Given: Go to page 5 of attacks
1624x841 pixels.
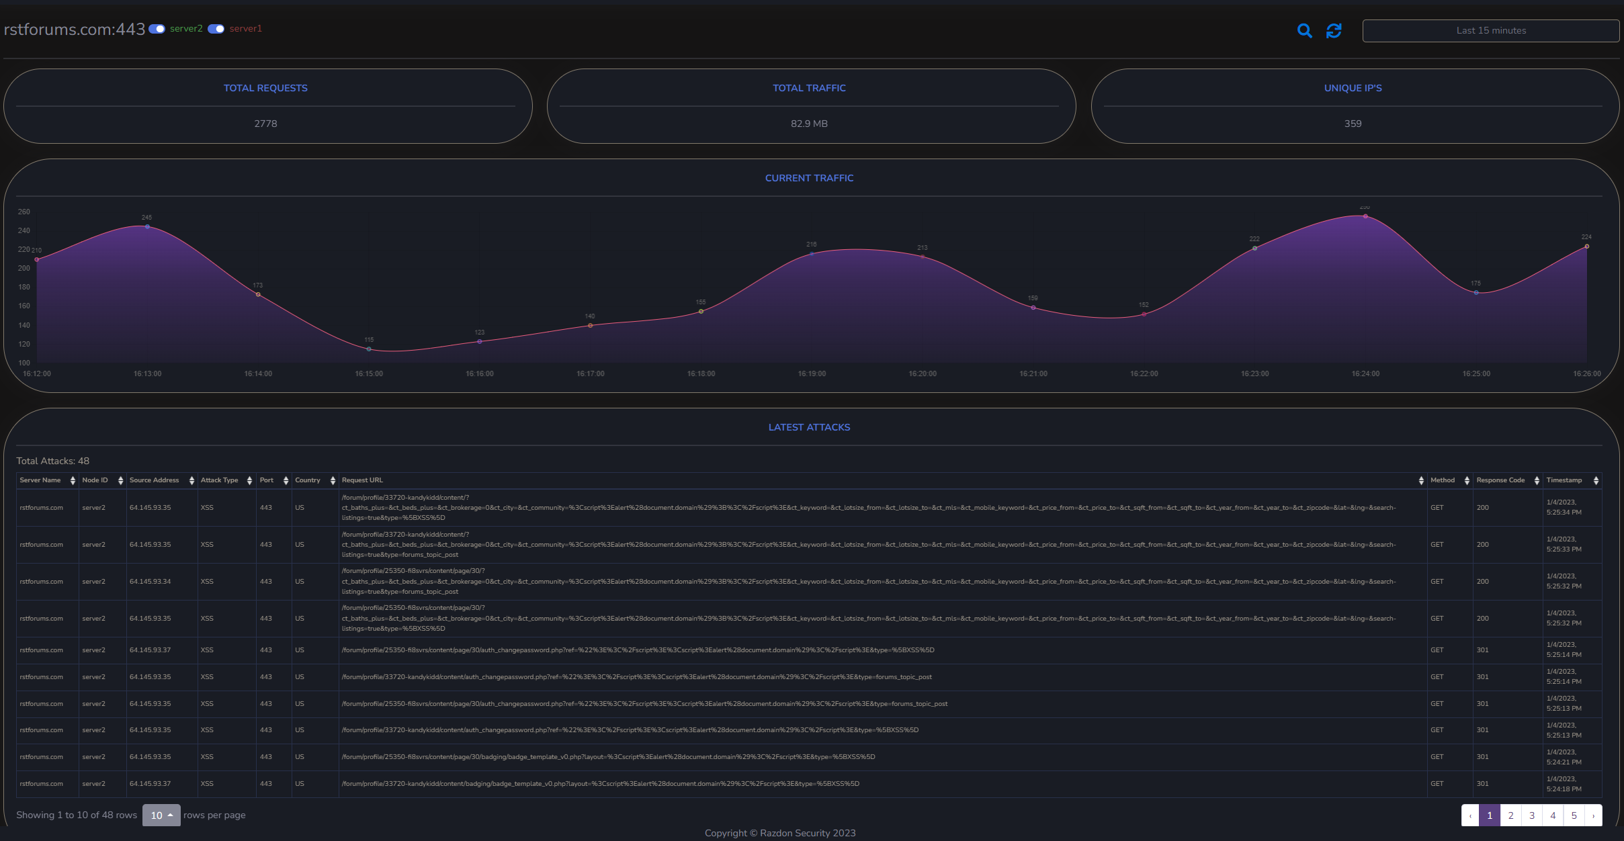Looking at the screenshot, I should (1574, 815).
